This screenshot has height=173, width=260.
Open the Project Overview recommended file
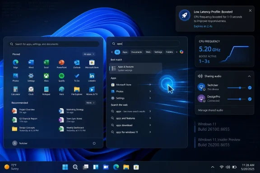[x=23, y=111]
